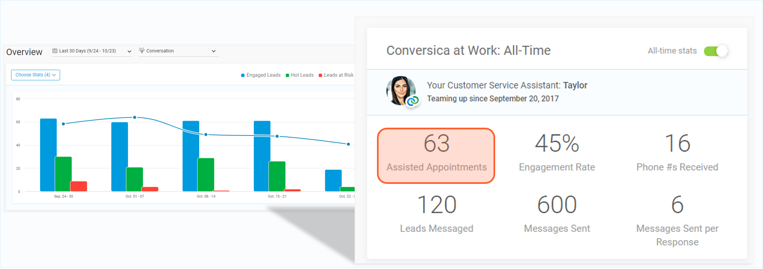Select the 600 Messages Sent stat
Viewport: 763px width, 269px height.
(557, 214)
